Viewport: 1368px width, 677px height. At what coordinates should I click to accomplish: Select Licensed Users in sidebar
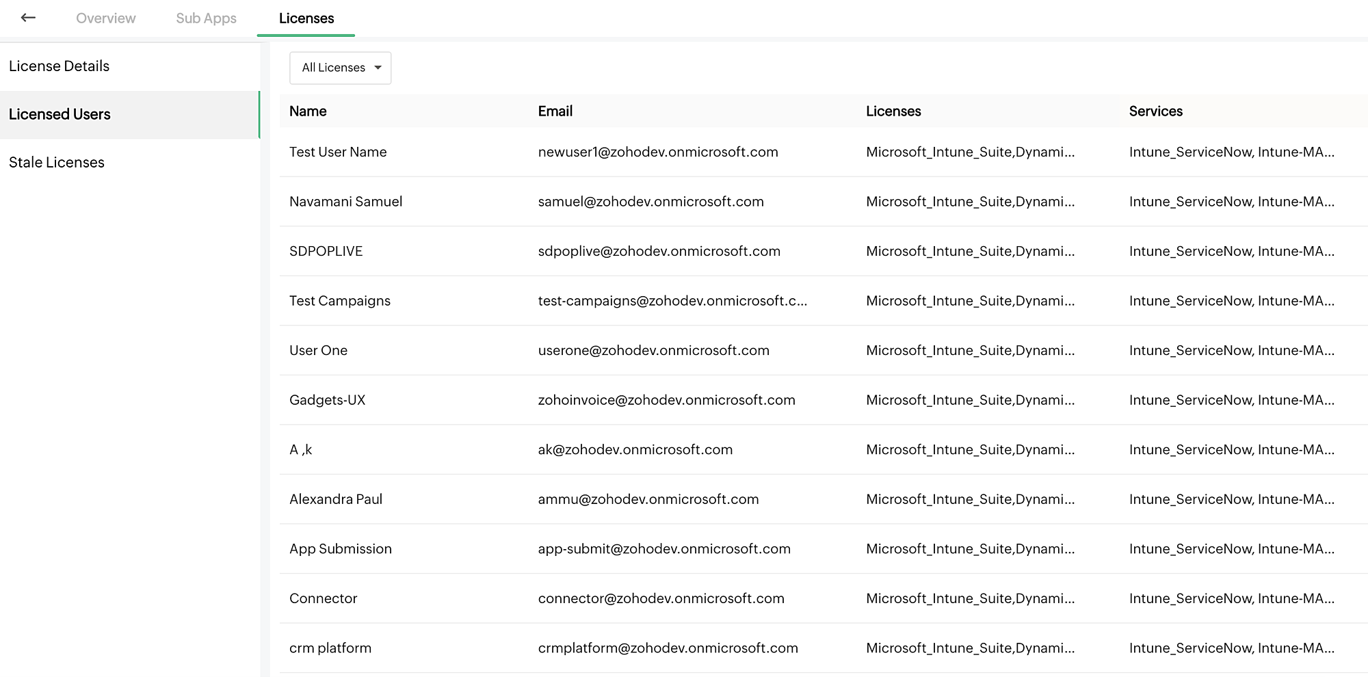point(60,114)
